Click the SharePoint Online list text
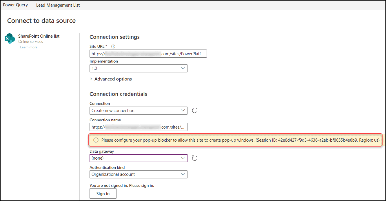Image resolution: width=386 pixels, height=201 pixels. [39, 36]
